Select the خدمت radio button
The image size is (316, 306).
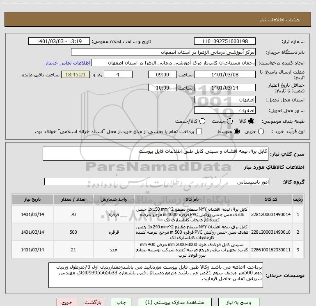click(230, 121)
